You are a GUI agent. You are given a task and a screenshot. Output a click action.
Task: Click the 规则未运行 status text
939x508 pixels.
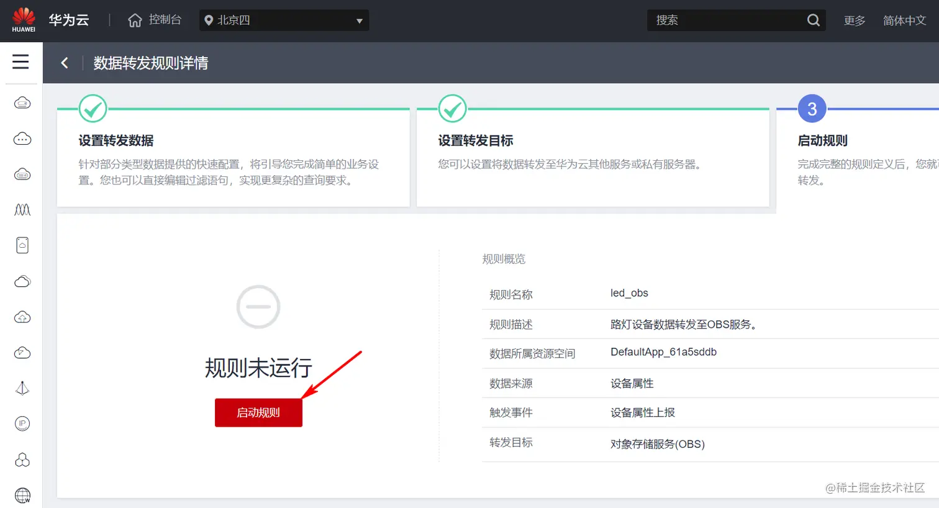coord(258,368)
